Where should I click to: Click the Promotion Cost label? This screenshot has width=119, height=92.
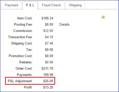click(x=21, y=56)
